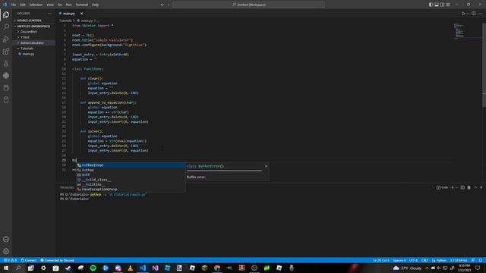The width and height of the screenshot is (486, 273).
Task: Open the Edit menu
Action: [23, 5]
